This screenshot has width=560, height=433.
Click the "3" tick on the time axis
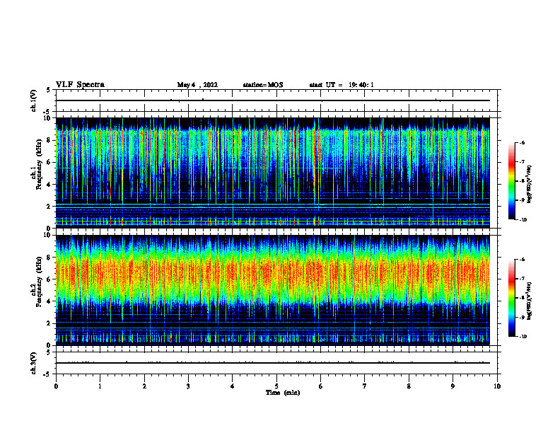(188, 386)
